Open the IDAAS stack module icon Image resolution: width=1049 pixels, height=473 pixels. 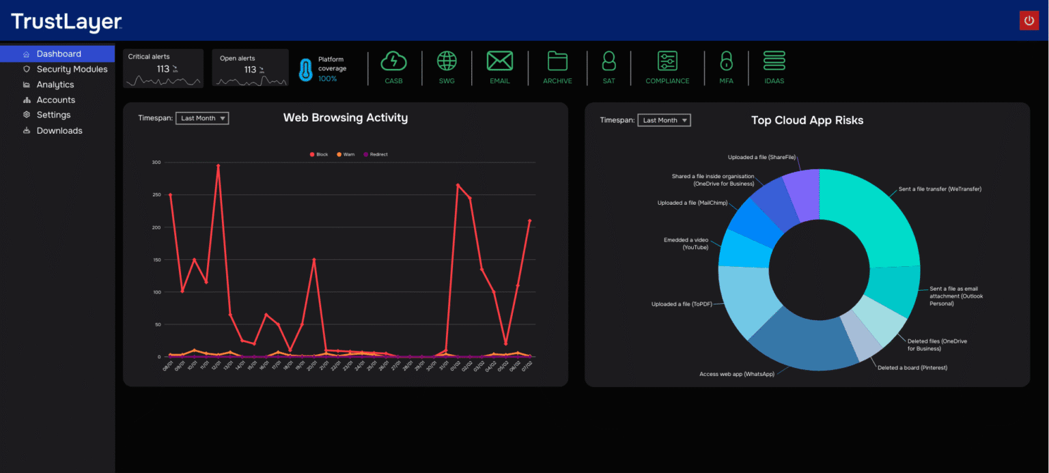[774, 61]
